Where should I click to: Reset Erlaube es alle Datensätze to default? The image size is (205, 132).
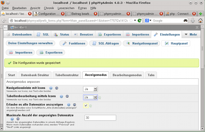tap(91, 106)
